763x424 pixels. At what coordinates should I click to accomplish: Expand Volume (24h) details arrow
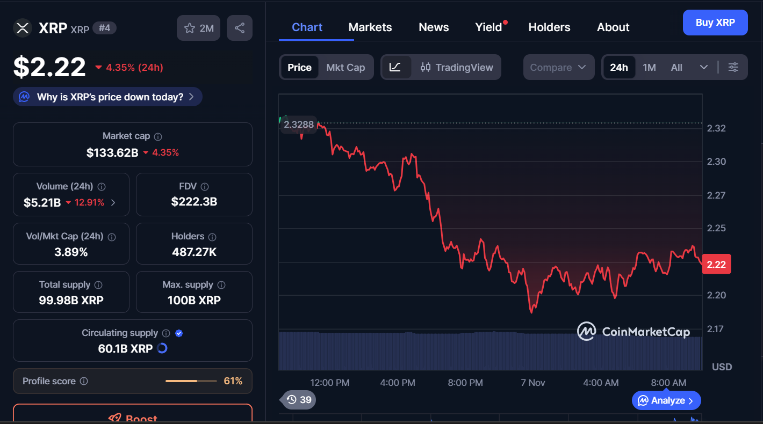(x=113, y=202)
